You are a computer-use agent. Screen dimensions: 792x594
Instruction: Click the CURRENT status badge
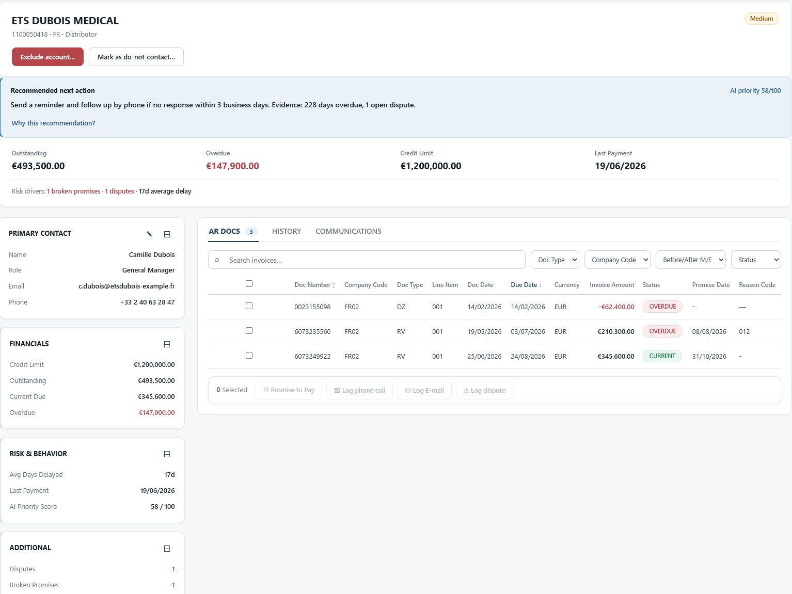[662, 356]
